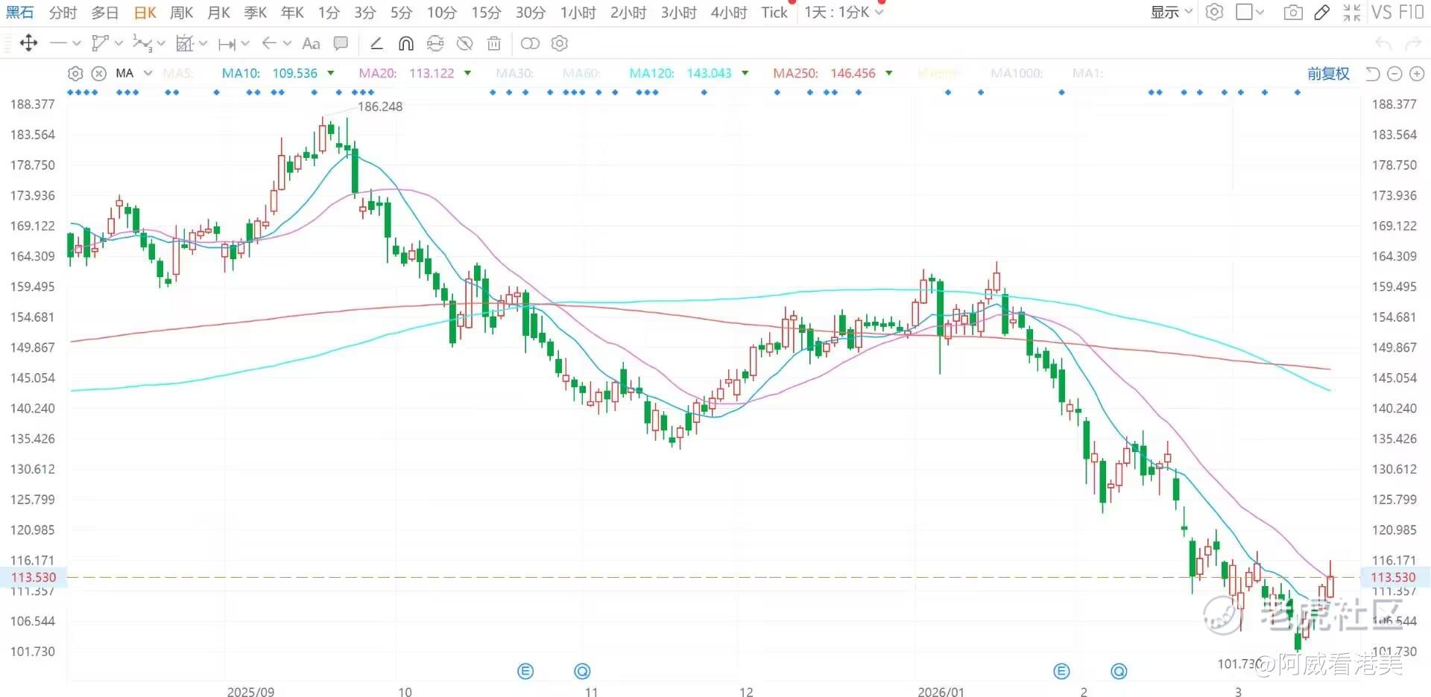The width and height of the screenshot is (1431, 697).
Task: Add a comment bubble annotation
Action: click(341, 44)
